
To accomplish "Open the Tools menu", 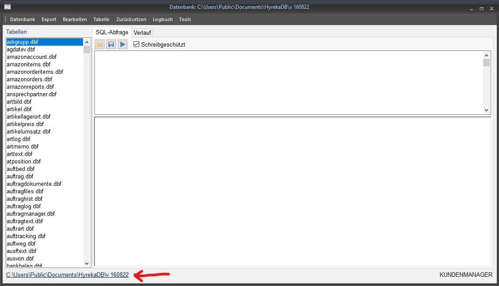I will pos(185,19).
